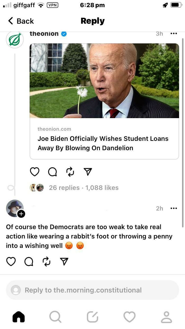This screenshot has width=185, height=329.
Task: Open options menu on theonion's post
Action: pyautogui.click(x=174, y=34)
